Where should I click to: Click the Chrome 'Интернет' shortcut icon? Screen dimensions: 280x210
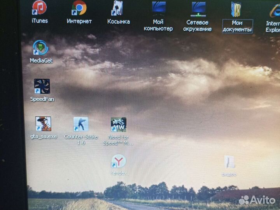[x=79, y=8]
